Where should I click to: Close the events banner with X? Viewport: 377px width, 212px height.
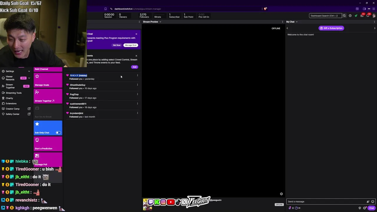(x=136, y=56)
